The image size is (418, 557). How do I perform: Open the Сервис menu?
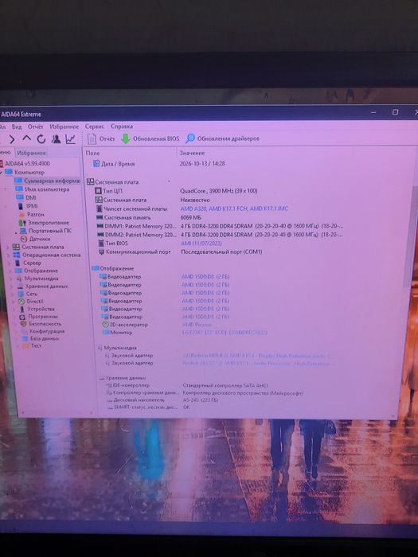click(95, 126)
